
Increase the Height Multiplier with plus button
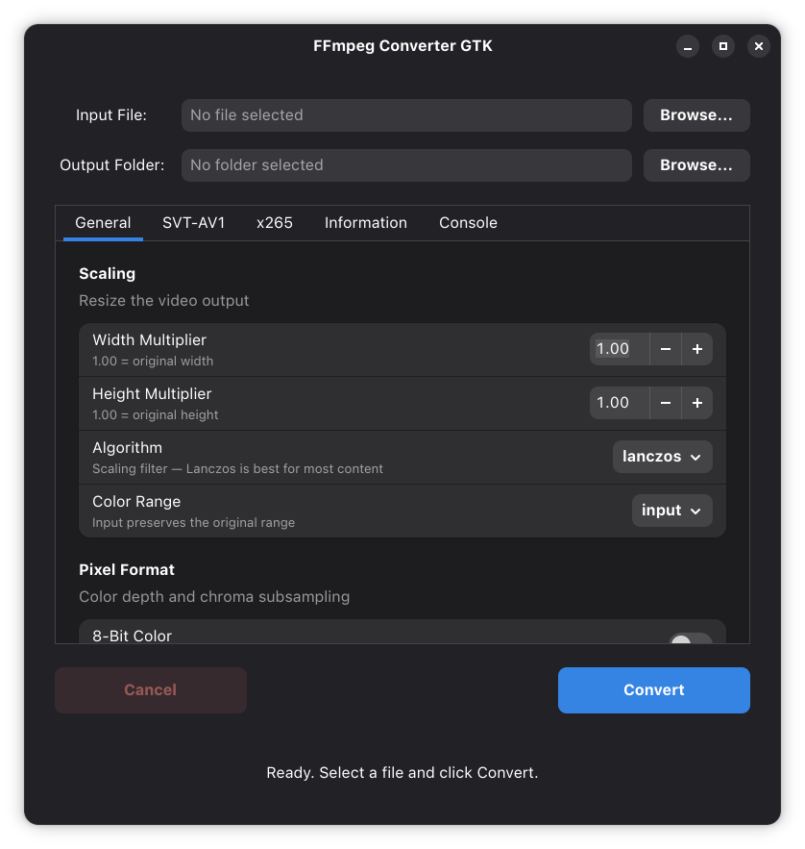tap(697, 403)
